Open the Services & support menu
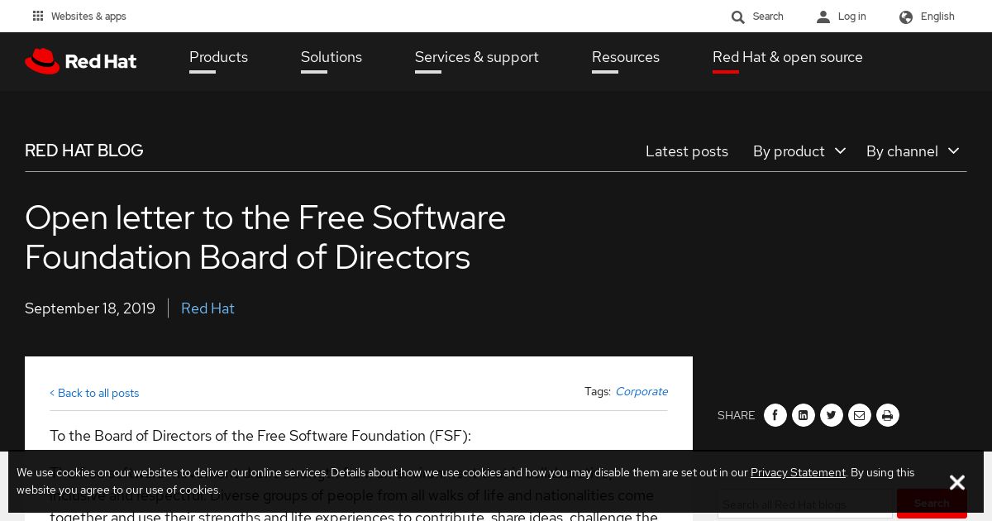The image size is (992, 521). [477, 57]
